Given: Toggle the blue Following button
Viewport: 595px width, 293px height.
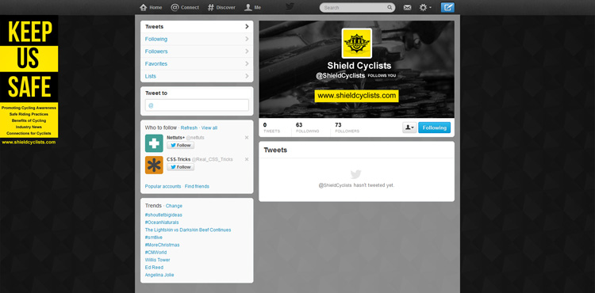Looking at the screenshot, I should point(435,127).
